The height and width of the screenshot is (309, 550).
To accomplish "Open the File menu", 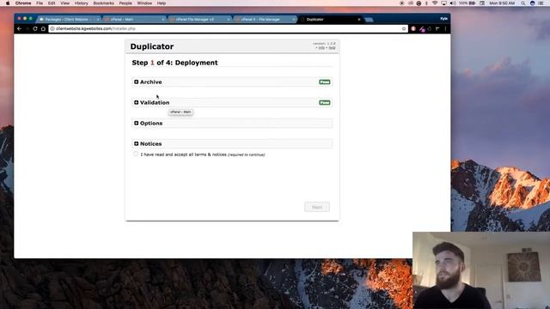I will click(40, 3).
